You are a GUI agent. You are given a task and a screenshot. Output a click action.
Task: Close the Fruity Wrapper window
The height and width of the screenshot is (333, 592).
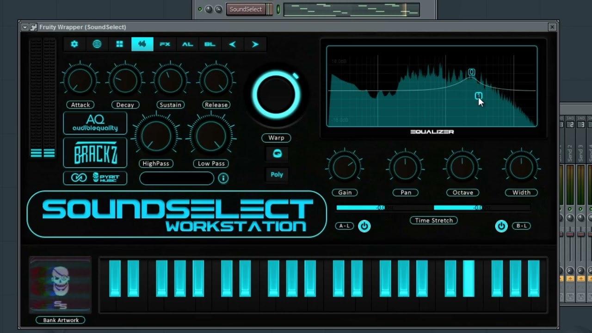[552, 27]
